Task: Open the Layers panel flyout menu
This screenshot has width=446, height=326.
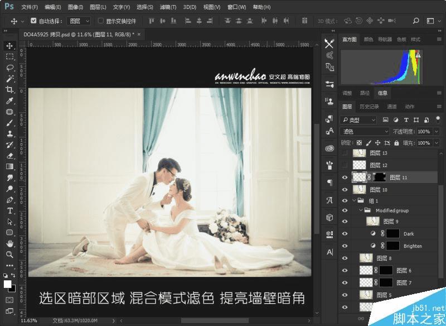Action: click(x=439, y=107)
